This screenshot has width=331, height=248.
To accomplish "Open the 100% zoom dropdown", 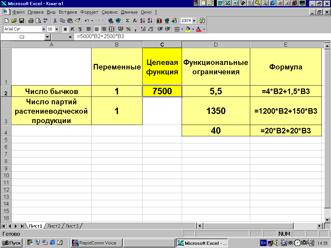I will click(x=194, y=21).
